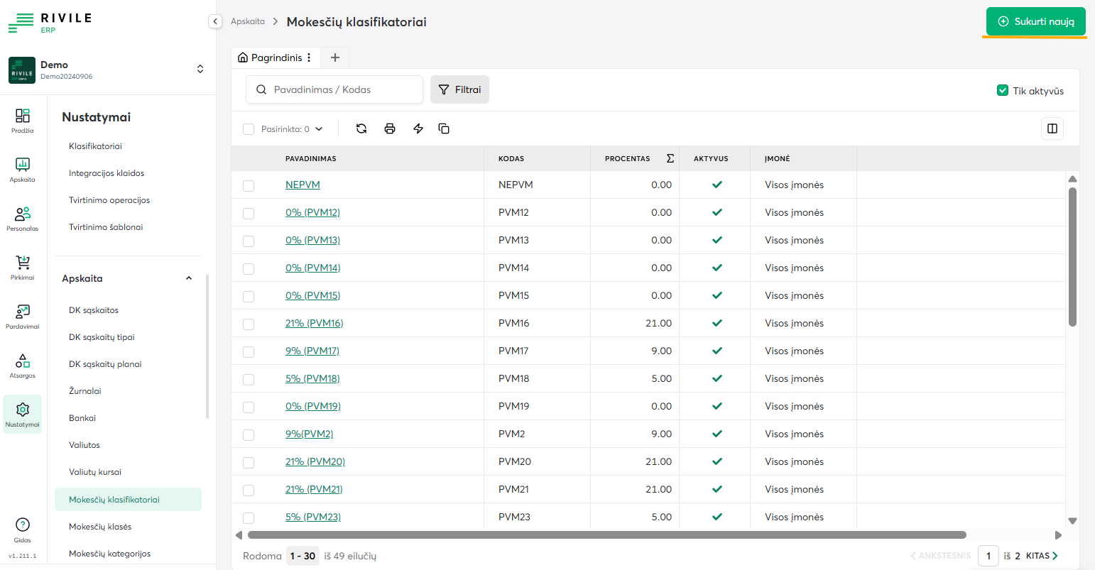This screenshot has width=1095, height=570.
Task: Select Mokesčių klasės in settings menu
Action: point(100,527)
